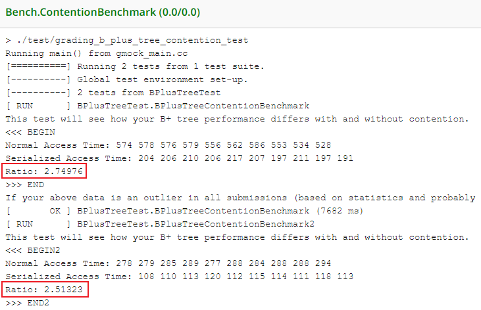The height and width of the screenshot is (310, 481).
Task: Click the first RUN line for ContentionBenchmark
Action: (x=157, y=106)
